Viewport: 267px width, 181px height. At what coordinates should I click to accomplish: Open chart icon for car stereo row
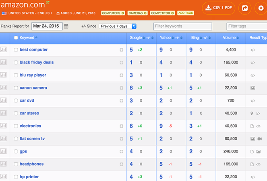tap(3, 113)
